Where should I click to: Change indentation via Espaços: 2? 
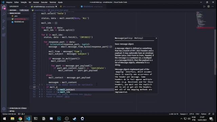(184, 114)
